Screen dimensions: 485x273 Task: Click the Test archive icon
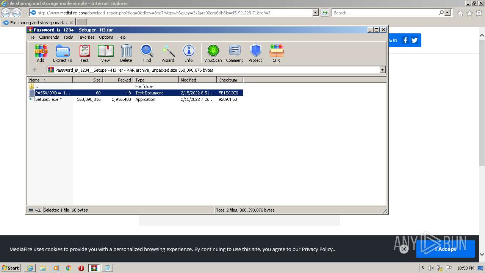(84, 53)
